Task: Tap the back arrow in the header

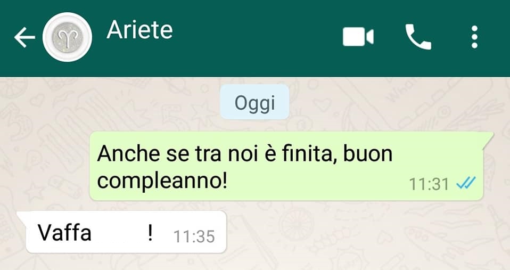Action: tap(24, 37)
